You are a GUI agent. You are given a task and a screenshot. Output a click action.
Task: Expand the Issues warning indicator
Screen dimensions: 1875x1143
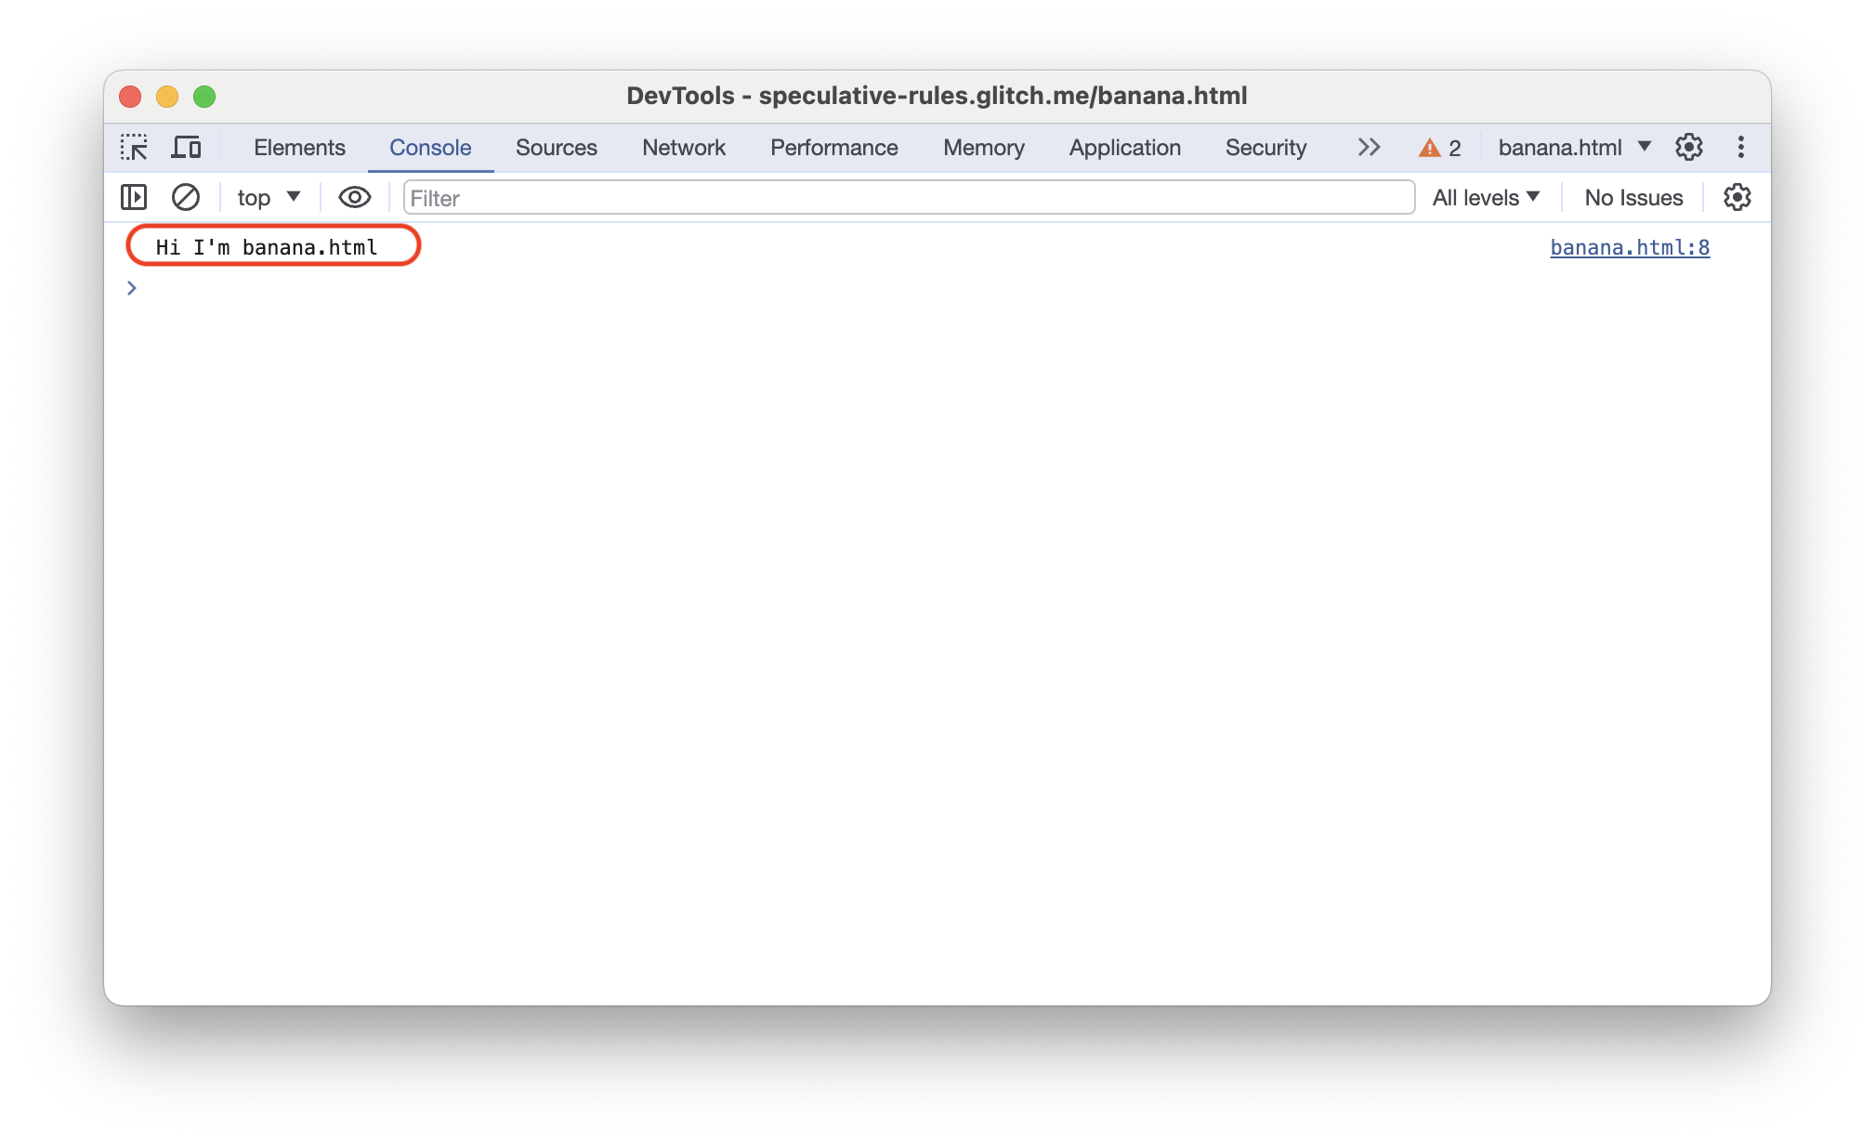point(1440,148)
